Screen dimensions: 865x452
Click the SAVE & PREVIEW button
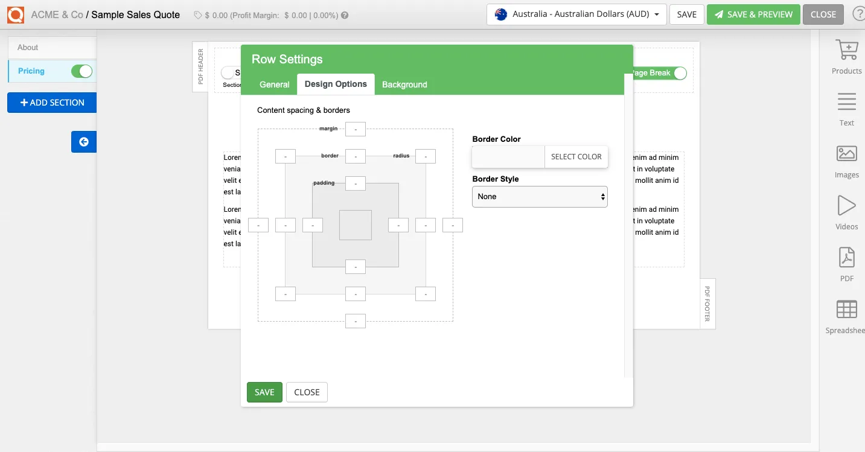(753, 14)
